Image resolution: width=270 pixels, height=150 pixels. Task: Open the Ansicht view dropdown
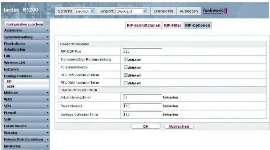tap(132, 11)
